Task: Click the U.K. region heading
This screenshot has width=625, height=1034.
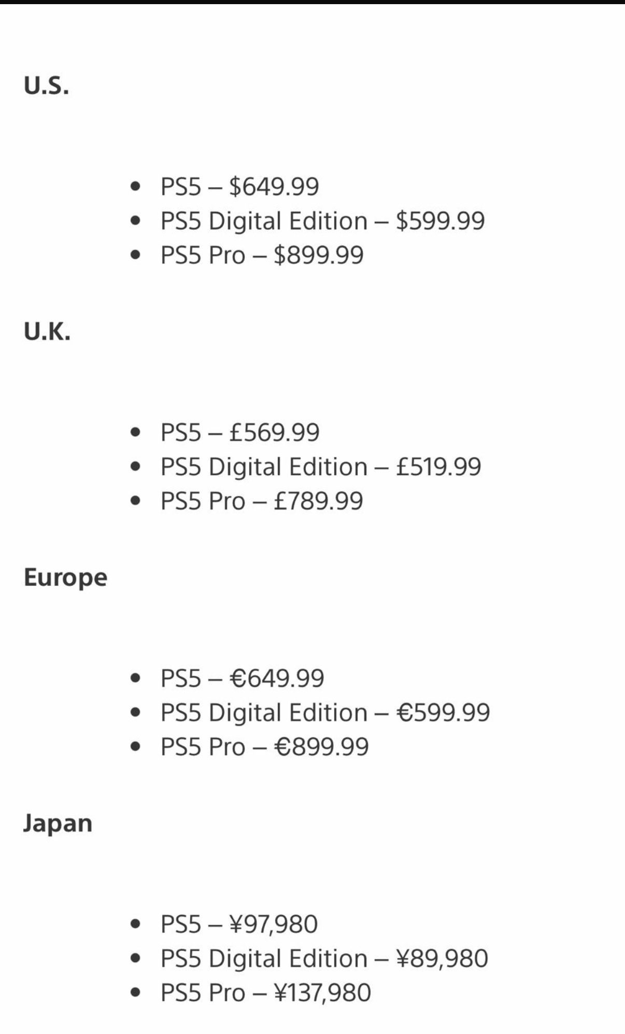Action: [47, 332]
